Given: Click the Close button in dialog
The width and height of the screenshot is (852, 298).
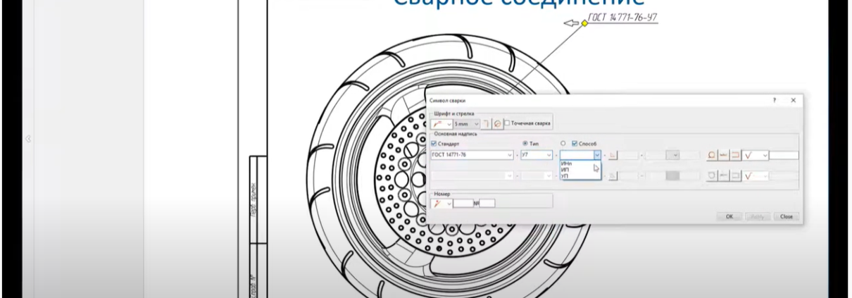Looking at the screenshot, I should point(787,216).
